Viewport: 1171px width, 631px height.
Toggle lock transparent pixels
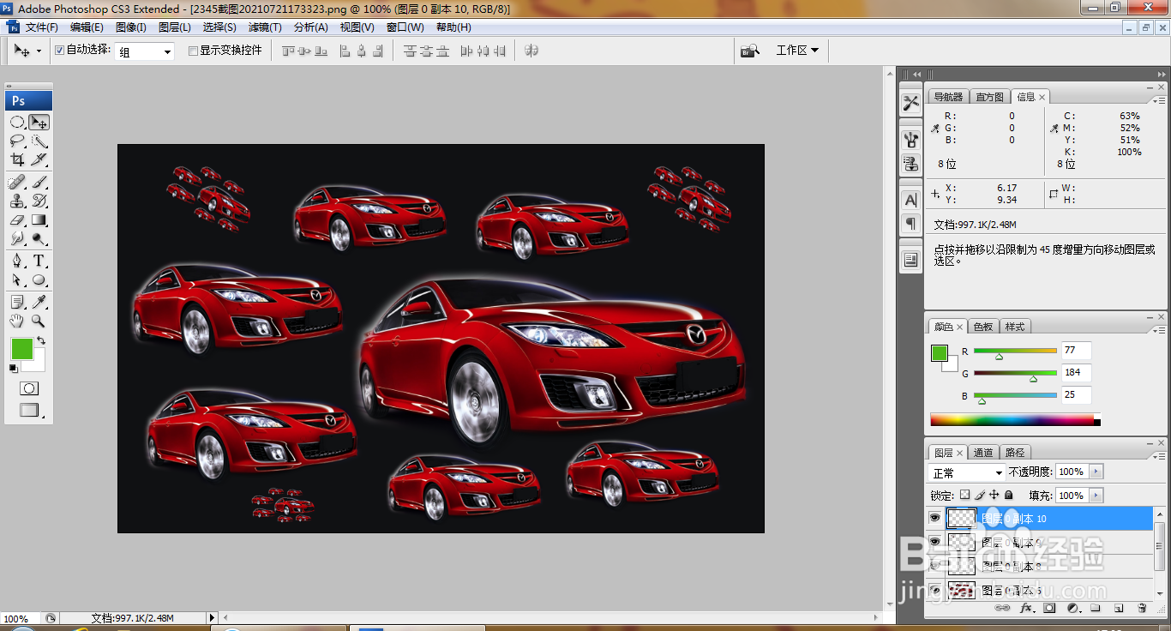(964, 496)
